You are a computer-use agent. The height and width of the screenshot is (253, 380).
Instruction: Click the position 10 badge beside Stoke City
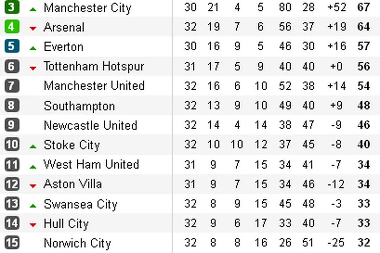(x=12, y=145)
